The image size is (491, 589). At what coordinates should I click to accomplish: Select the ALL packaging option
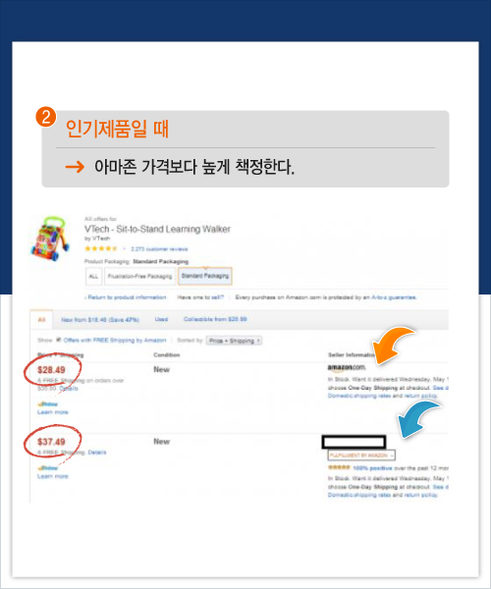[93, 276]
